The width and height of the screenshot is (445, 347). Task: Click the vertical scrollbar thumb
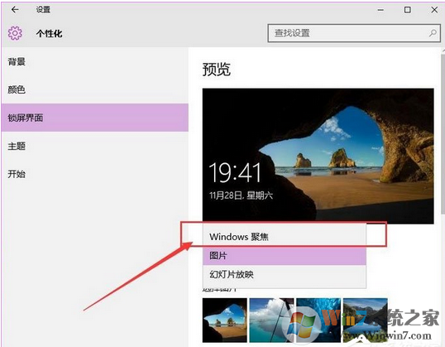tap(443, 133)
